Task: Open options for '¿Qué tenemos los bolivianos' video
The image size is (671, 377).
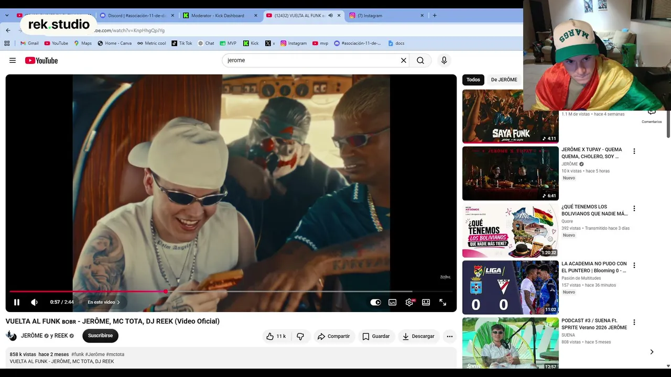Action: point(634,208)
